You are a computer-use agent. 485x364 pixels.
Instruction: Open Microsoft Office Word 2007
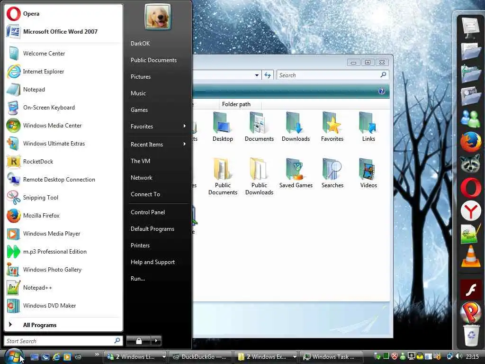(x=63, y=32)
